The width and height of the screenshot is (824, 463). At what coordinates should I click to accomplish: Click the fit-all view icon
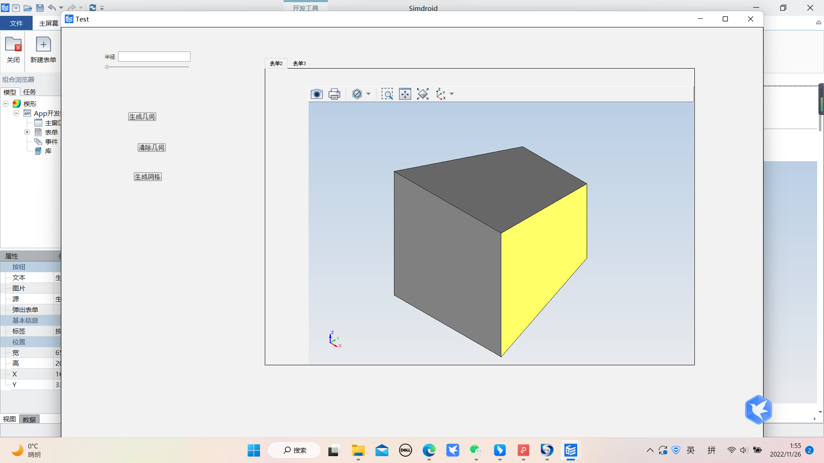point(423,94)
